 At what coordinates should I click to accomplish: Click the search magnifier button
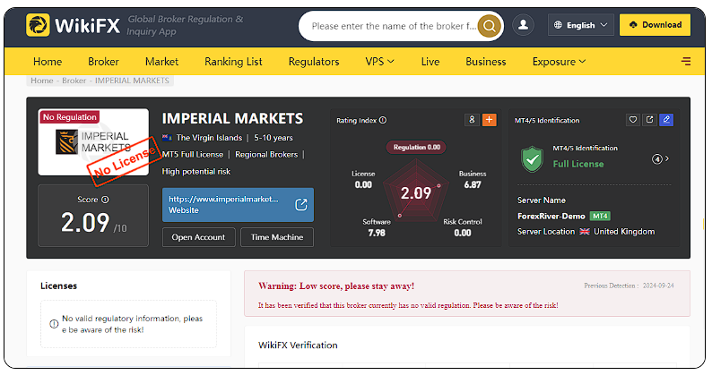[489, 26]
